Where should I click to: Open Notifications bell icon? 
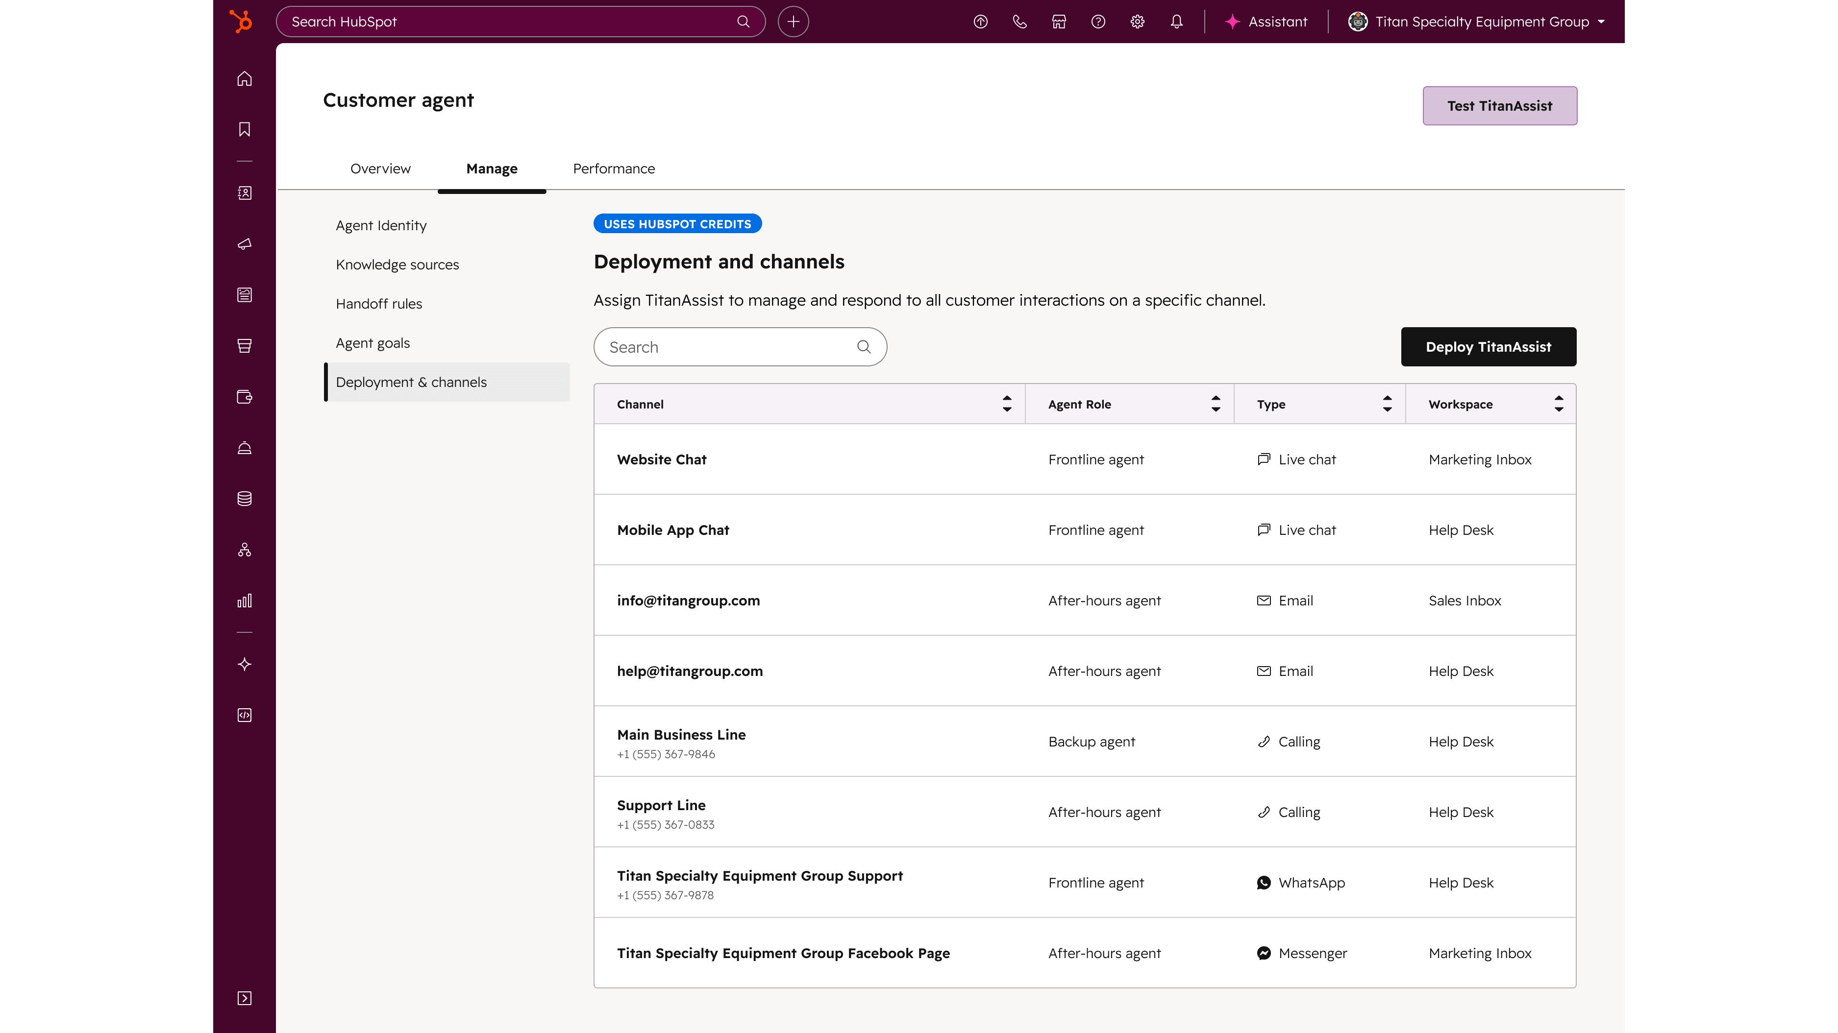1177,22
